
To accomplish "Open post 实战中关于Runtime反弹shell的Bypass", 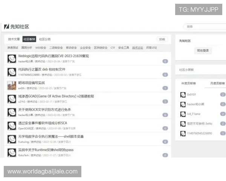I will click(46, 150).
